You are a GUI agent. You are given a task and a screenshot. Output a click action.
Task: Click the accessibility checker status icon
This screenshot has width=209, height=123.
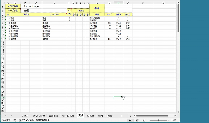pyautogui.click(x=20, y=120)
